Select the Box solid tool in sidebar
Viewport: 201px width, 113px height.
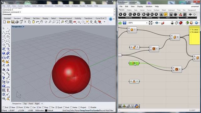tap(4, 53)
